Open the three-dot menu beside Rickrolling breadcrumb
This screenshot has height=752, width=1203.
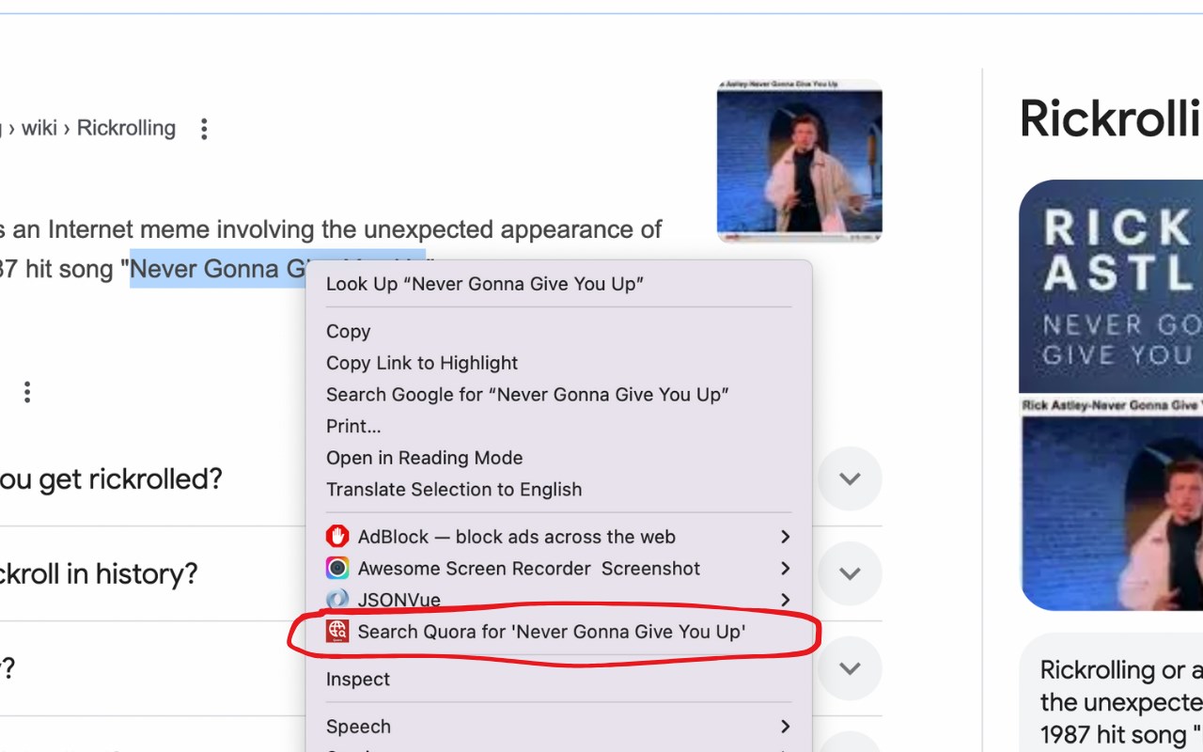click(204, 129)
